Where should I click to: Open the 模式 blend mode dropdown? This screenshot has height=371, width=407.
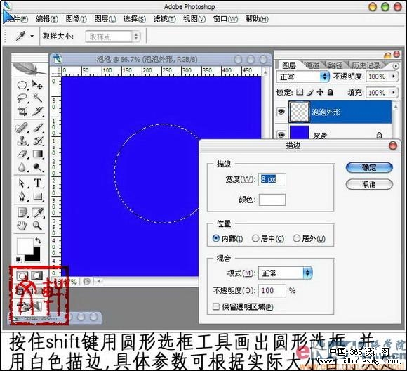pyautogui.click(x=286, y=273)
